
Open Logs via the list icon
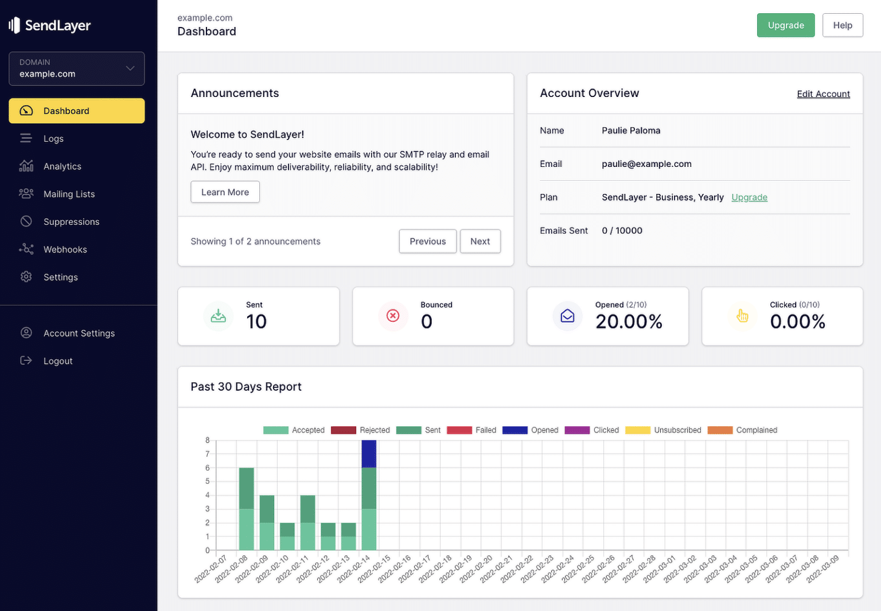[x=26, y=138]
